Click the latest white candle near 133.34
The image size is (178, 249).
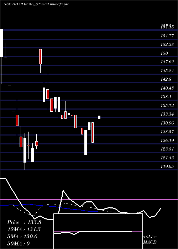click(x=99, y=117)
